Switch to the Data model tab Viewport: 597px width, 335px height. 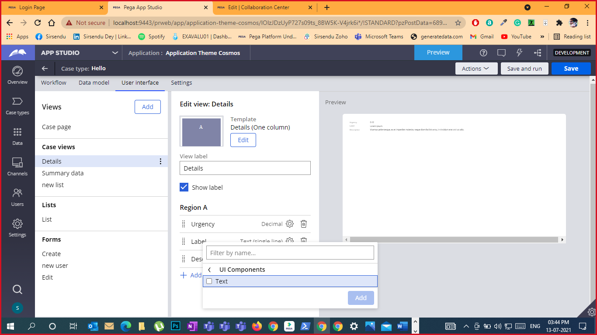point(94,82)
